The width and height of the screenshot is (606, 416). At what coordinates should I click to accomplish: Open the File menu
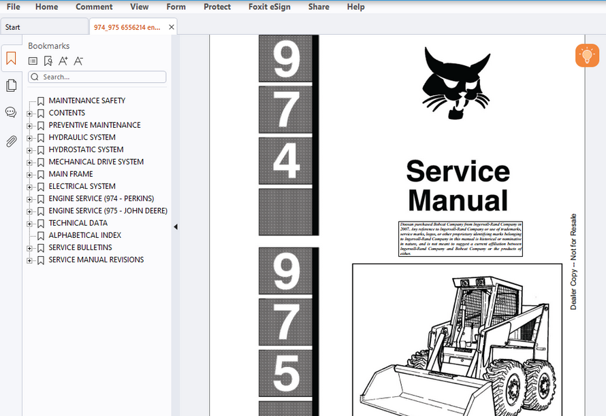click(14, 7)
